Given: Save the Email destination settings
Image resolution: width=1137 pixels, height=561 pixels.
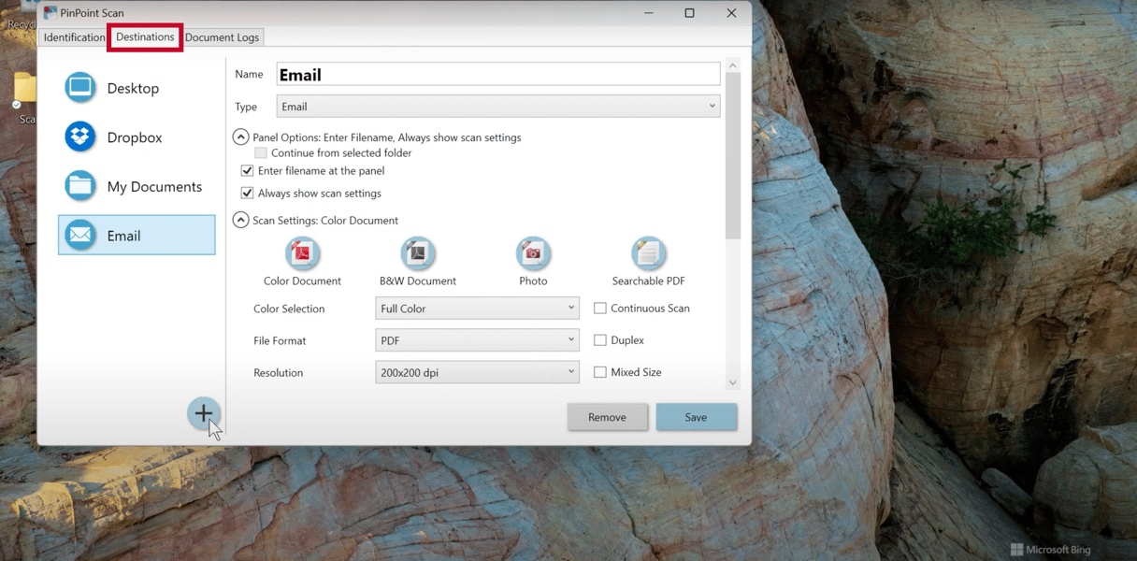Looking at the screenshot, I should click(696, 416).
